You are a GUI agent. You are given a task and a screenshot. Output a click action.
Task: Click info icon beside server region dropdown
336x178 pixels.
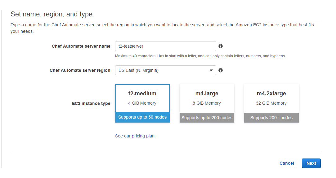(x=221, y=70)
